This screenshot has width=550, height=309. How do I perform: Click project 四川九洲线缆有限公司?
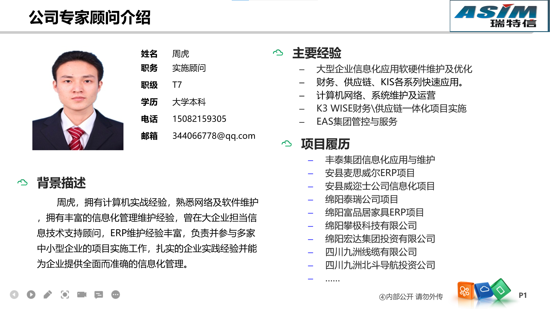click(371, 252)
